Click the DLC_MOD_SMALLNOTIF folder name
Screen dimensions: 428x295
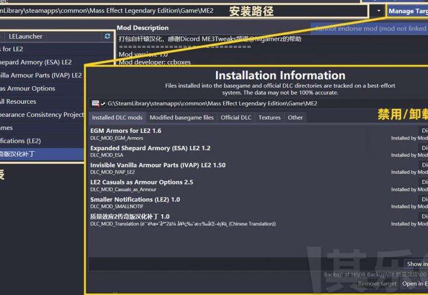(x=117, y=207)
